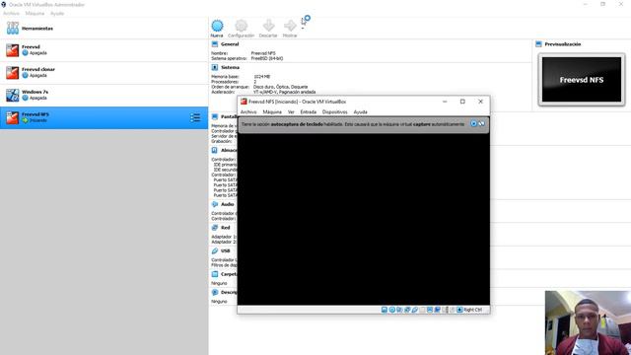Viewport: 631px width, 355px height.
Task: Click the General section header
Action: coord(230,44)
